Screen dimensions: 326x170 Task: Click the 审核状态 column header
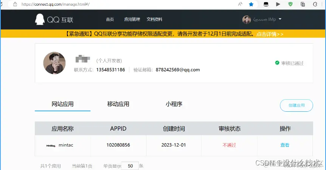(230, 129)
